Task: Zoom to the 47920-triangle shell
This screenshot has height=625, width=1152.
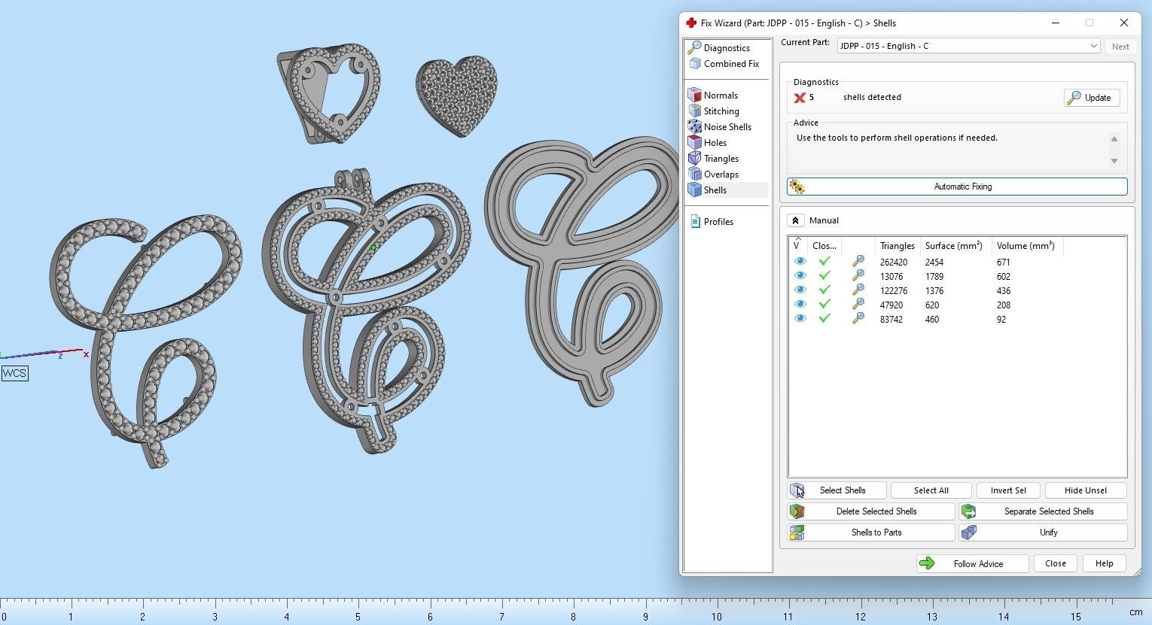Action: tap(858, 305)
